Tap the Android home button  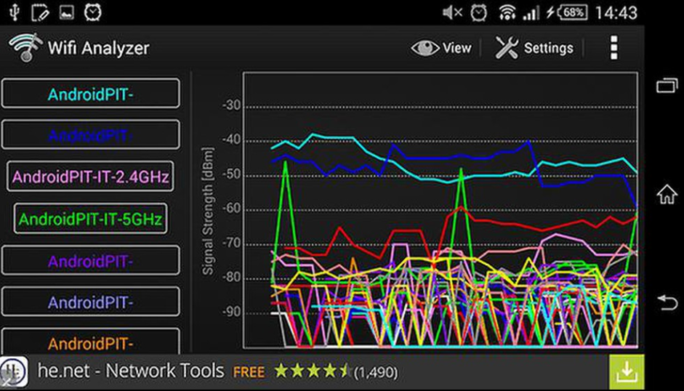tap(667, 194)
